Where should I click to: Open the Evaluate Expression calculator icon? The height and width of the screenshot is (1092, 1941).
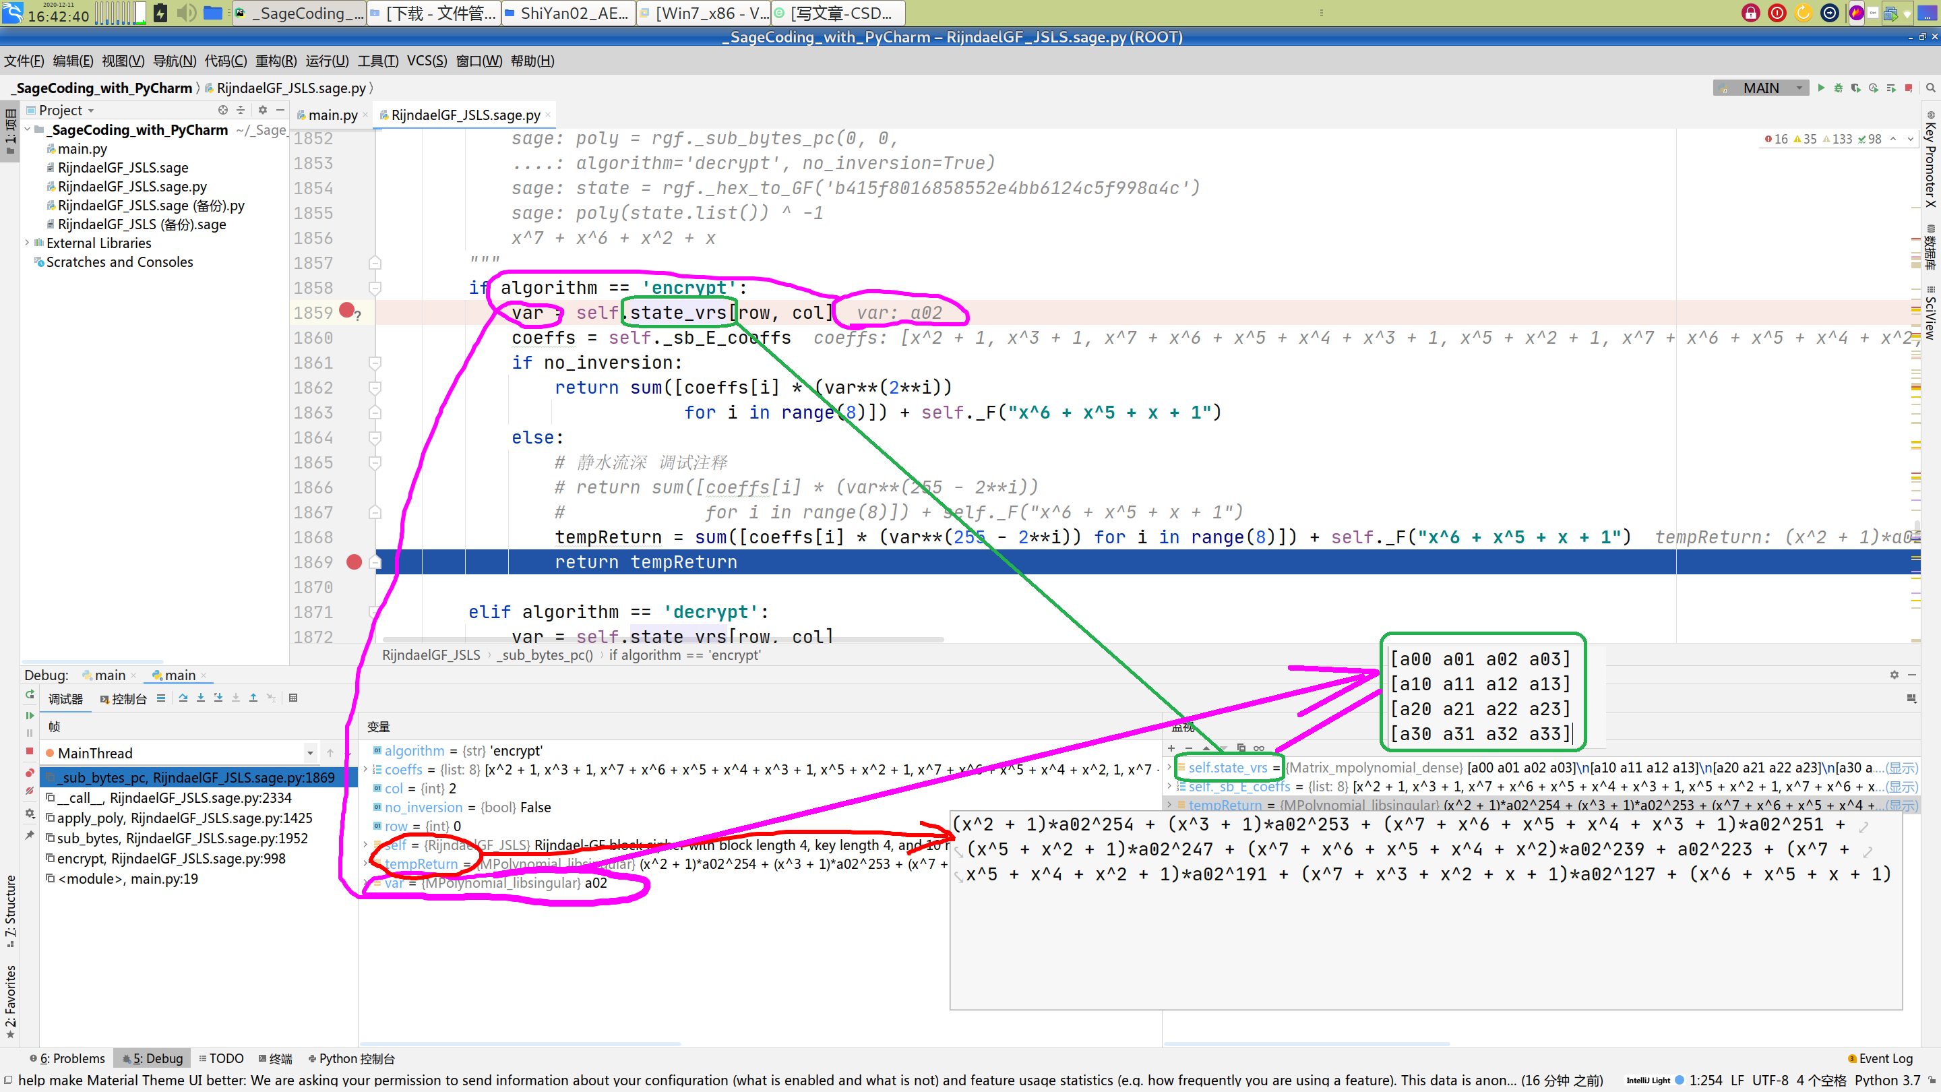[293, 698]
